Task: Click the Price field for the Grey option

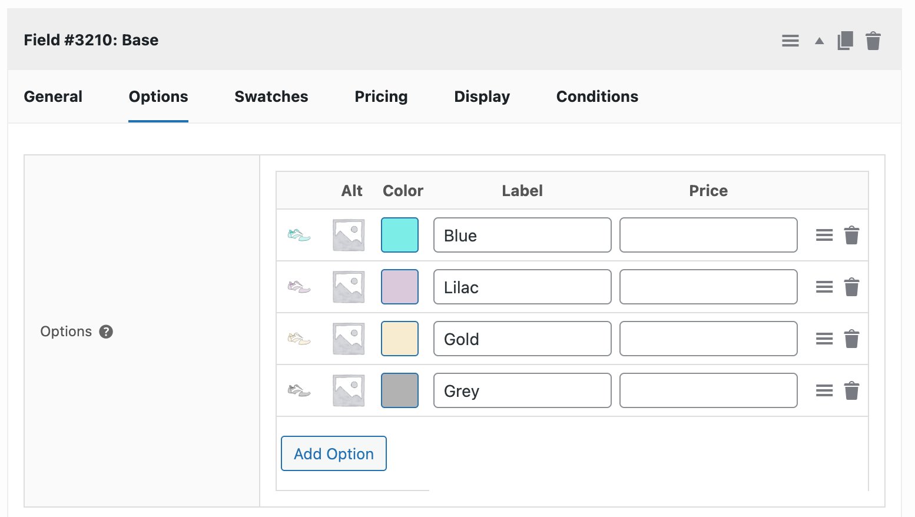Action: tap(708, 390)
